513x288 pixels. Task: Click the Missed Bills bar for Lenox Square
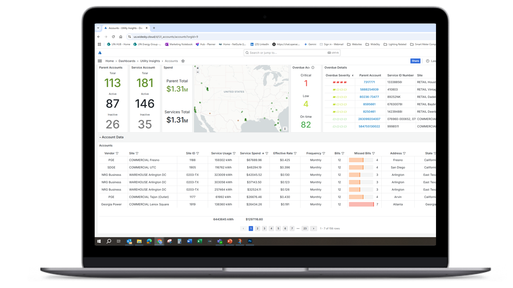pyautogui.click(x=361, y=204)
